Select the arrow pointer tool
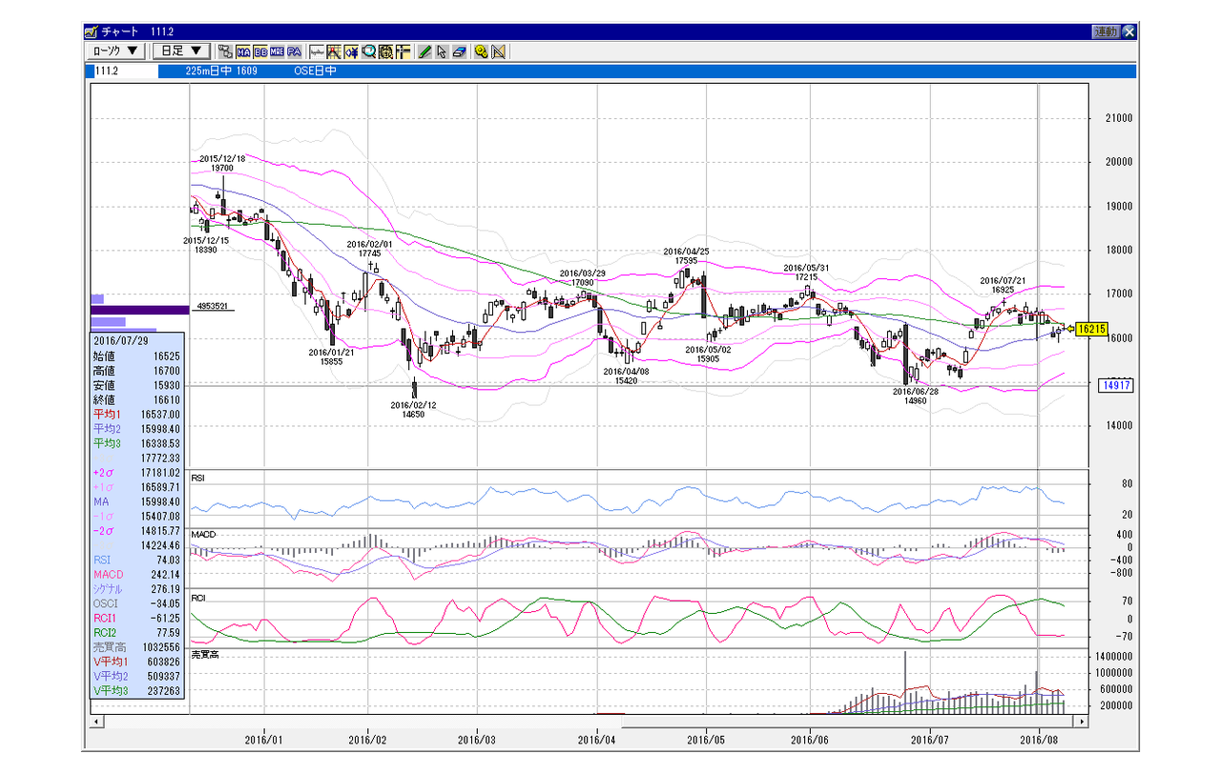The width and height of the screenshot is (1221, 773). pos(442,51)
